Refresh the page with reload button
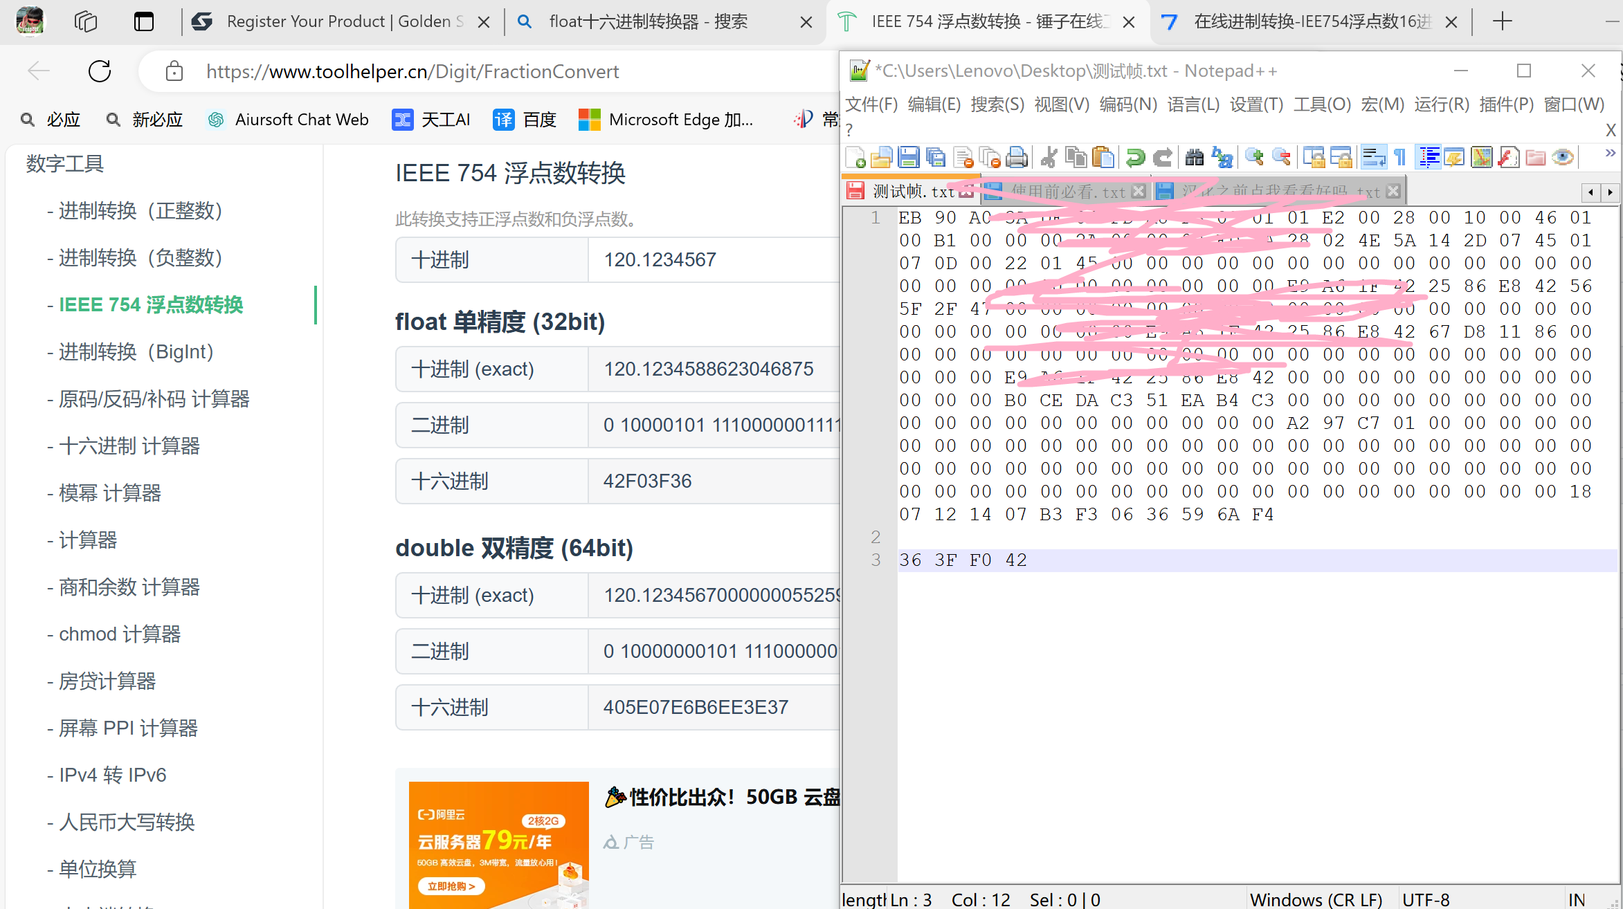The image size is (1623, 909). coord(100,71)
